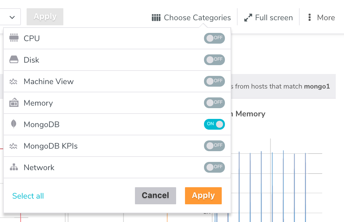Enable the CPU category toggle

[x=214, y=38]
